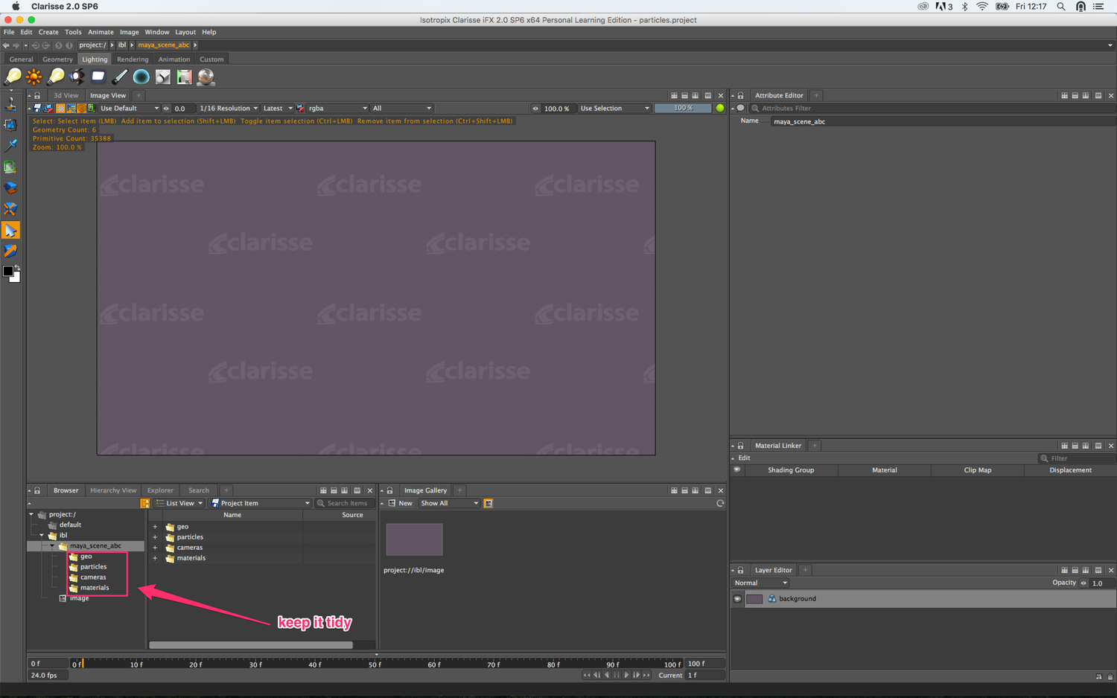Click the 100% render progress bar
The width and height of the screenshot is (1117, 698).
point(683,109)
